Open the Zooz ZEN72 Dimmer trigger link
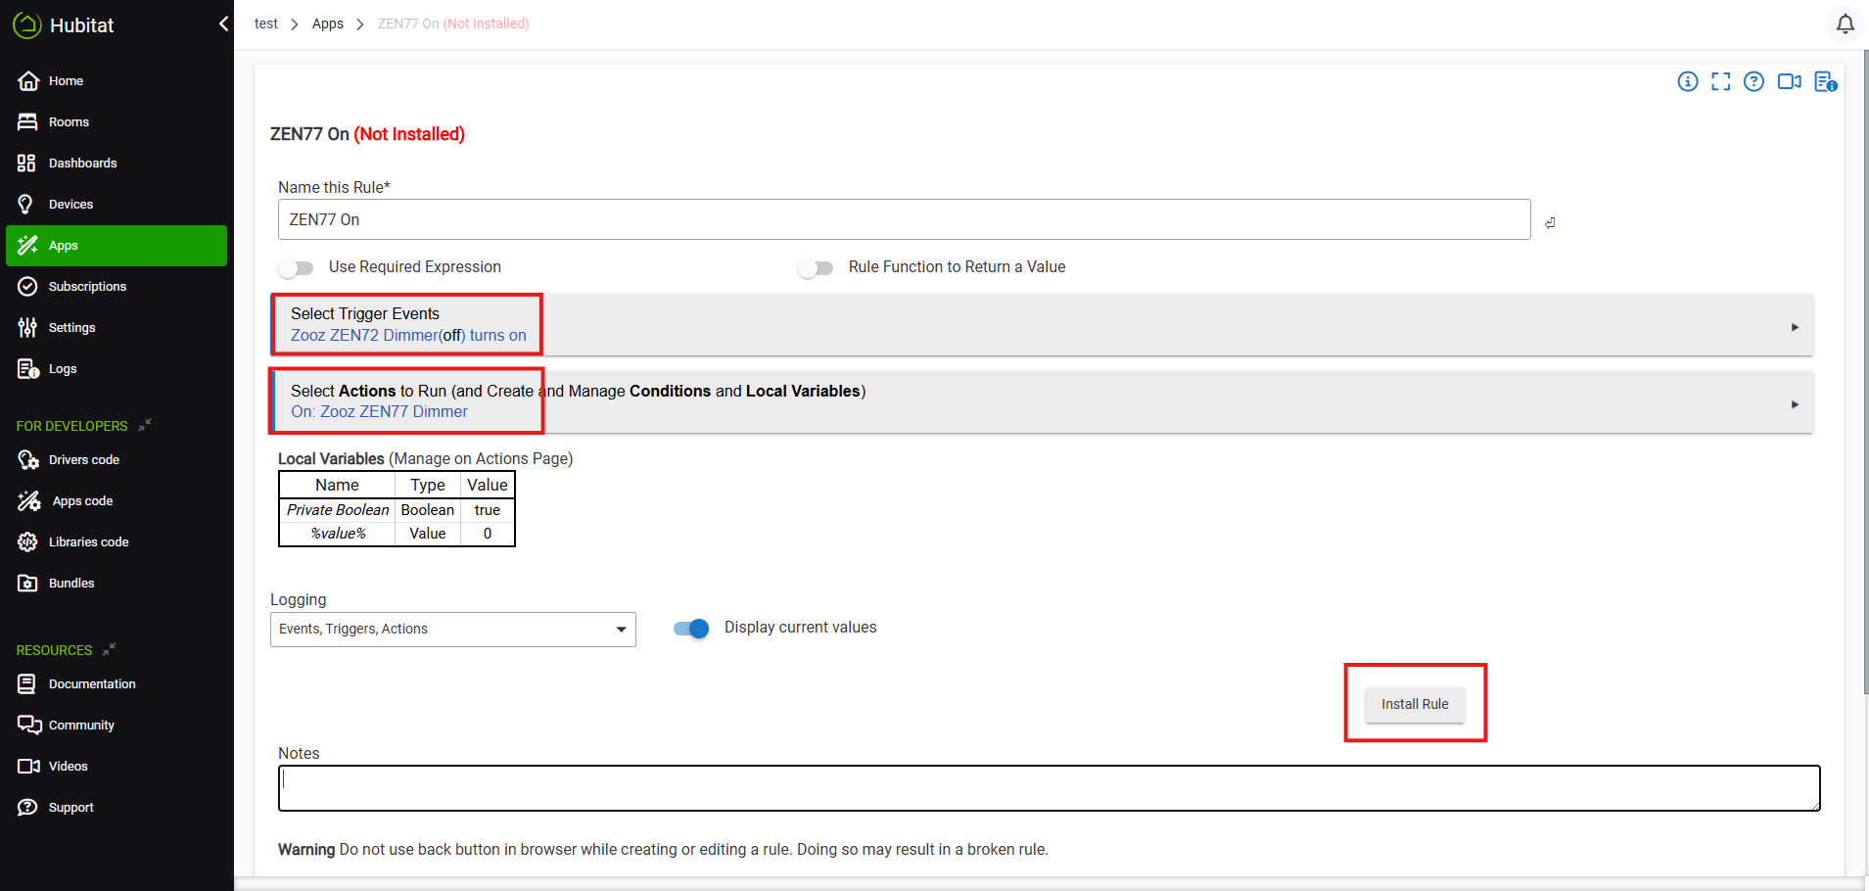 pyautogui.click(x=408, y=335)
